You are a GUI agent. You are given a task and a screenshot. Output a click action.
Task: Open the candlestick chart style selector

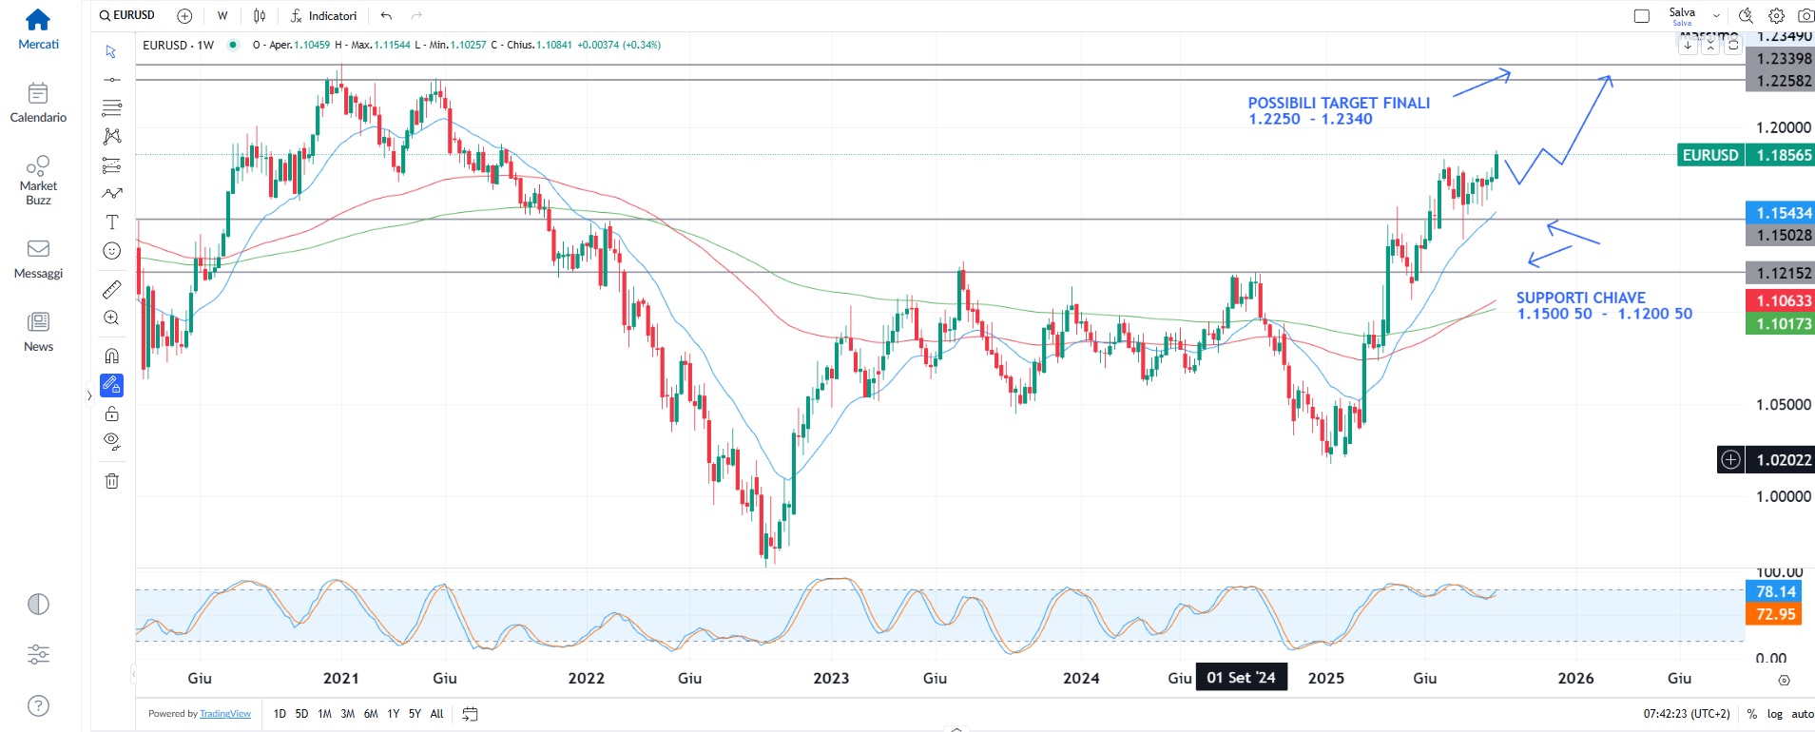click(260, 15)
